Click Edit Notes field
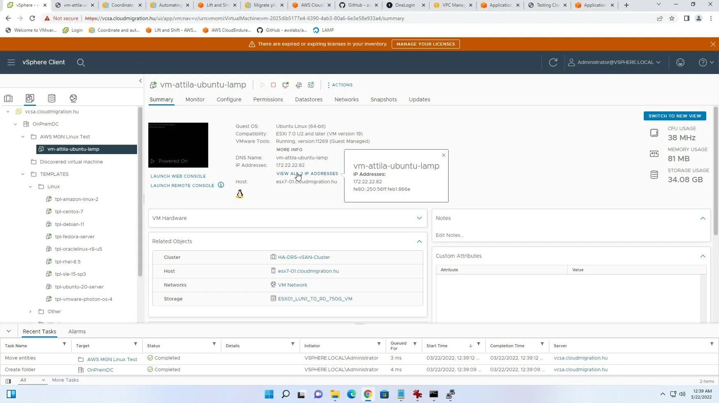Viewport: 719px width, 403px height. pyautogui.click(x=449, y=235)
